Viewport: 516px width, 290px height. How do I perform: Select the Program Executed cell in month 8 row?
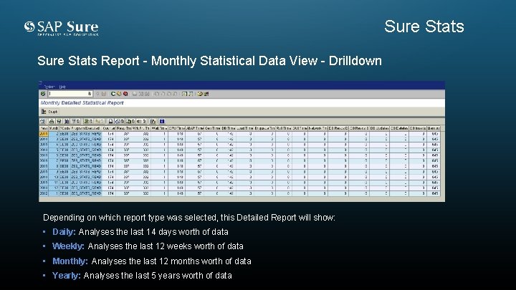(86, 166)
